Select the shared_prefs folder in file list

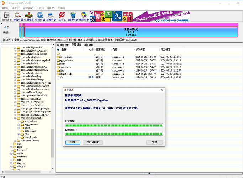[x=64, y=74]
